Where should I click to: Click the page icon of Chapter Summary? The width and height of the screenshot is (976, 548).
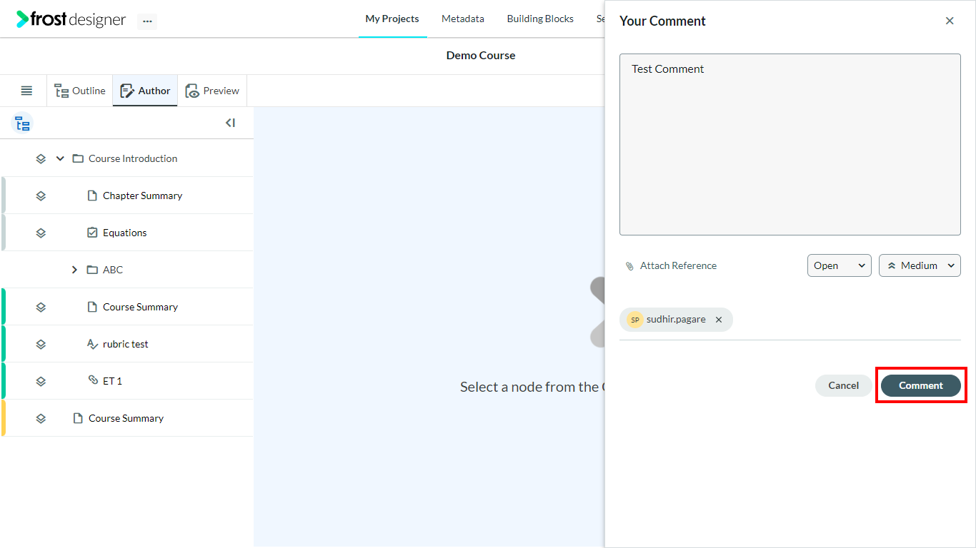click(92, 196)
